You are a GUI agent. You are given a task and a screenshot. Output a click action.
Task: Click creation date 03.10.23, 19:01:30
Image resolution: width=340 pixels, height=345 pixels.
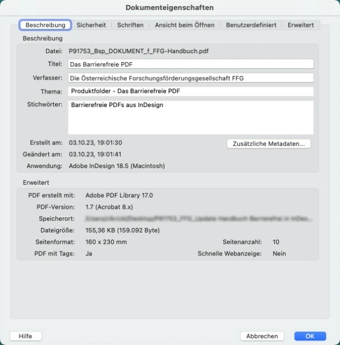click(x=95, y=143)
